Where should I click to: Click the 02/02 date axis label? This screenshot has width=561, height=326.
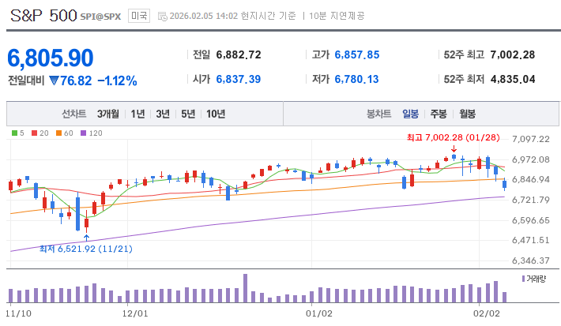click(487, 314)
